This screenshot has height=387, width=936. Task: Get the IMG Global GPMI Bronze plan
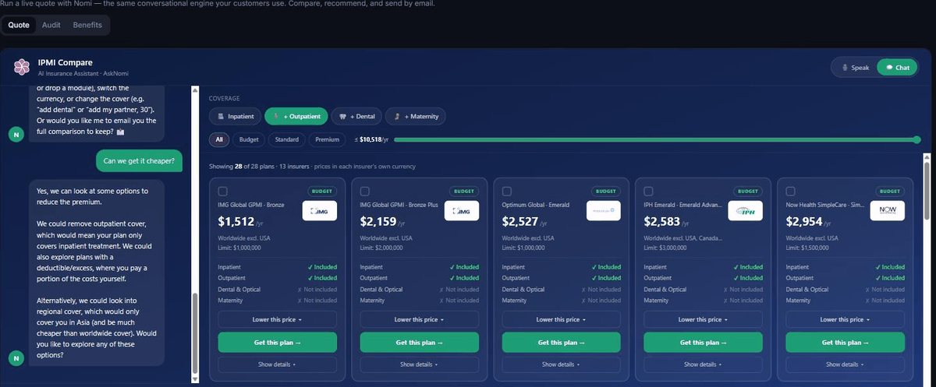click(x=278, y=342)
